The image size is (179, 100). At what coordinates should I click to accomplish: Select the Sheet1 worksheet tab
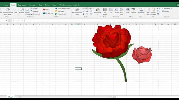(11, 97)
